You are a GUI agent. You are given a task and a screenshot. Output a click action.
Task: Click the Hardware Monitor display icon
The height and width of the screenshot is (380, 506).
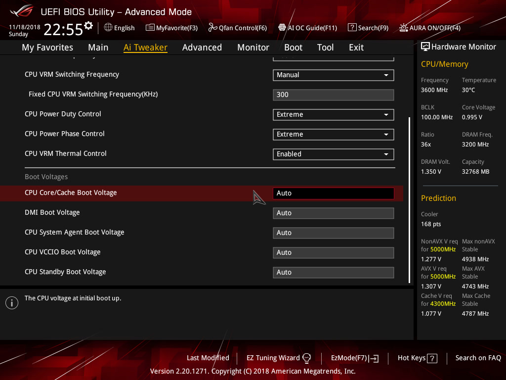tap(425, 47)
